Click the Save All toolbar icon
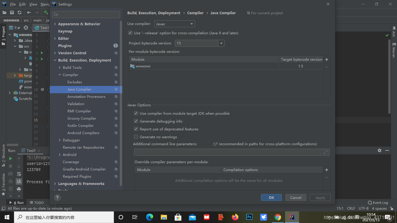 [12, 12]
